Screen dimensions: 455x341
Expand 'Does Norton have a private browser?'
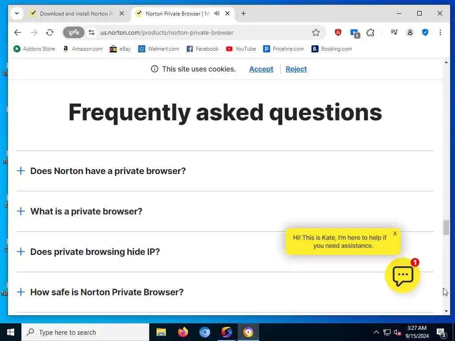pos(225,171)
